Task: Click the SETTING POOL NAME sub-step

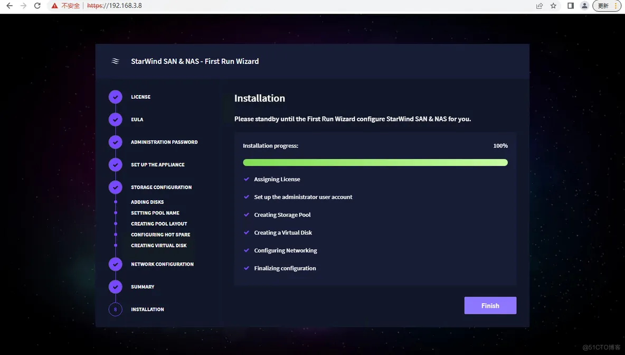Action: coord(155,213)
